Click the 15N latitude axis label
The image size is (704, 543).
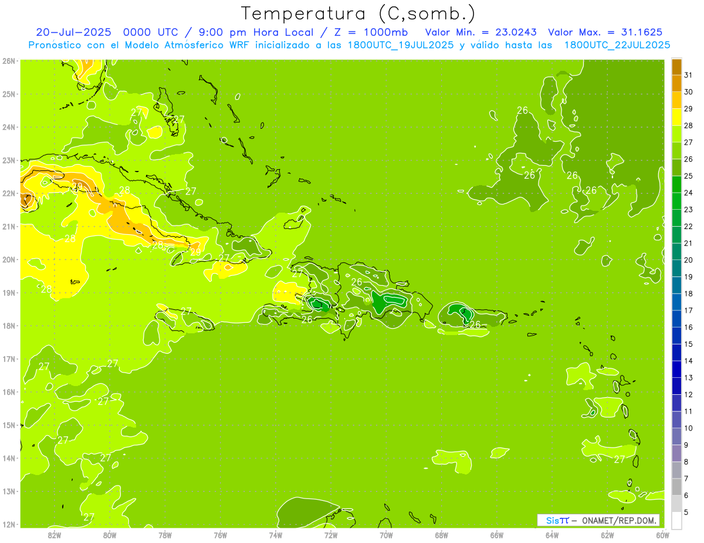(x=8, y=425)
